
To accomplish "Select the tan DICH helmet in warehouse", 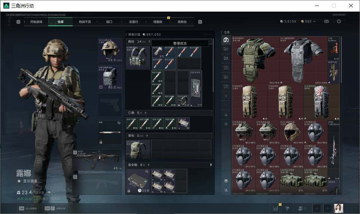I will tap(292, 132).
